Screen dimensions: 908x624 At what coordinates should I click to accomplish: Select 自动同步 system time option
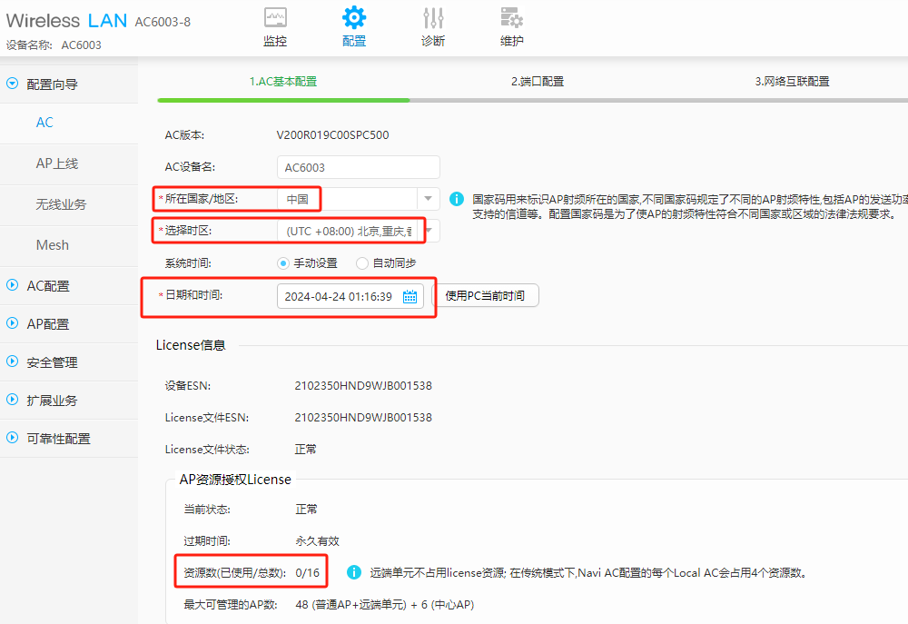(362, 263)
